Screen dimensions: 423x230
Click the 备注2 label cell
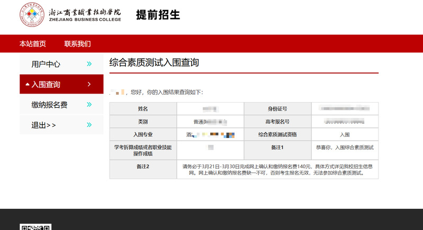coord(143,167)
